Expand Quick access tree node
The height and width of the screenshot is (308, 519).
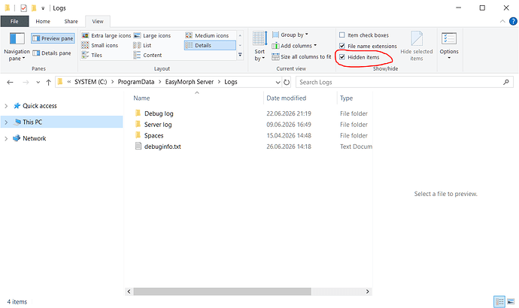pos(6,106)
